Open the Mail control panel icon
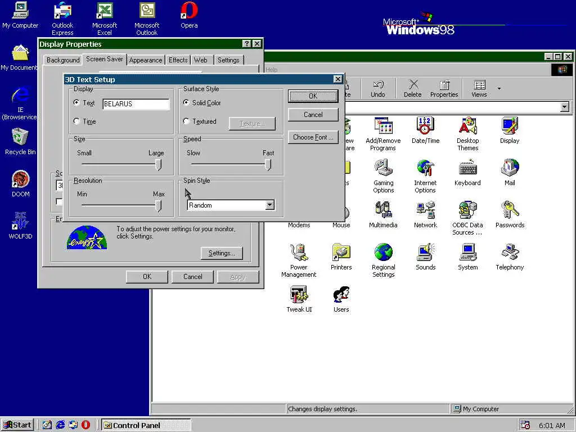Viewport: 576px width, 432px height. pyautogui.click(x=510, y=173)
